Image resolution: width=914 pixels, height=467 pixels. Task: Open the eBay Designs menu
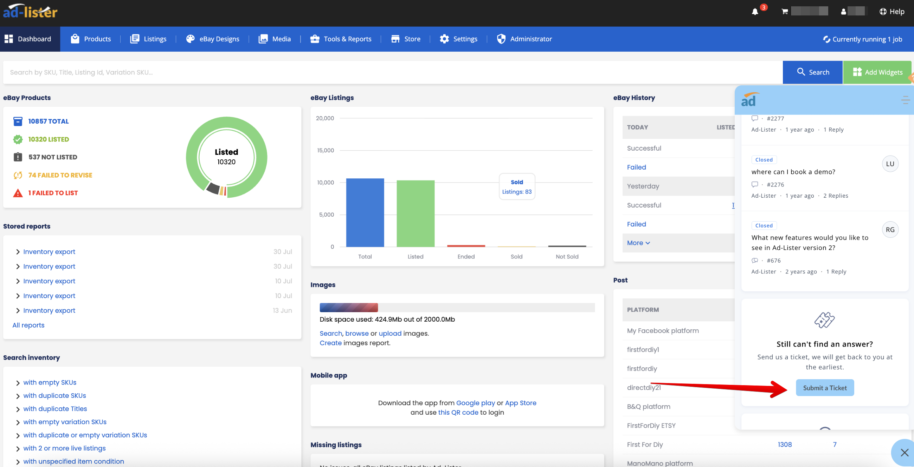(x=213, y=39)
